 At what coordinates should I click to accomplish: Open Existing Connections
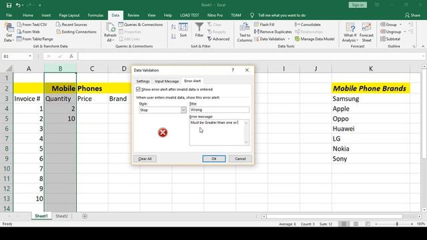point(76,32)
